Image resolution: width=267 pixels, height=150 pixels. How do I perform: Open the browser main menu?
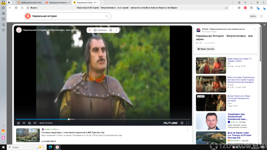[245, 2]
